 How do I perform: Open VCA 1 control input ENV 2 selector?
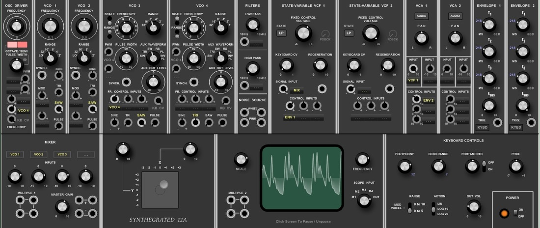pyautogui.click(x=429, y=101)
